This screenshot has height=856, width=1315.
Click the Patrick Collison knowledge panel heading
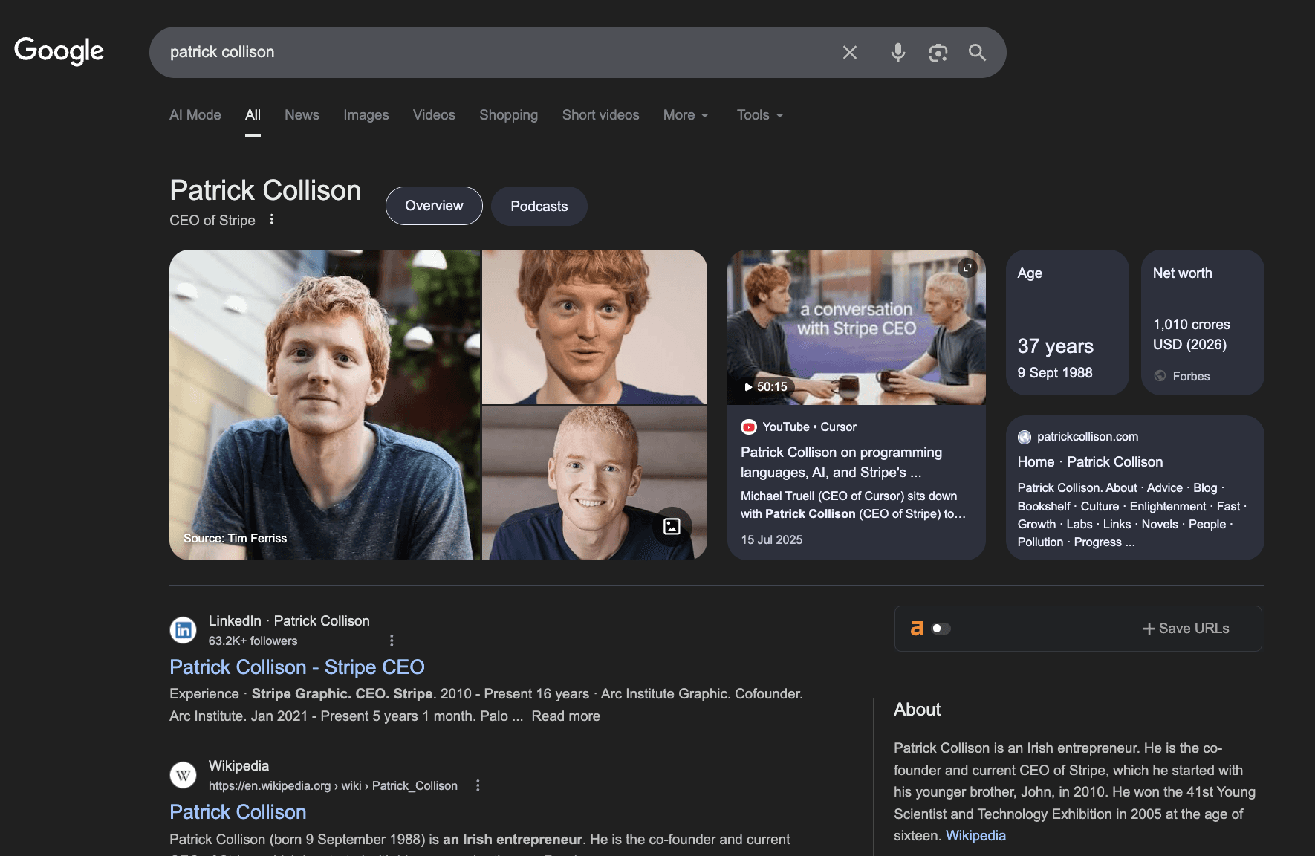click(265, 191)
